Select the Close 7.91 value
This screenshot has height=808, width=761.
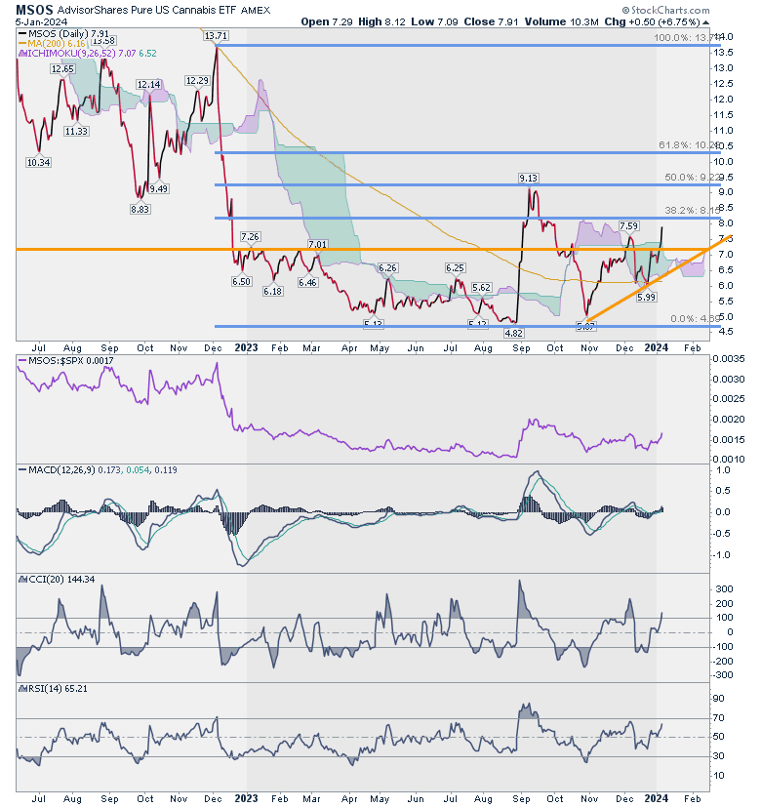tap(491, 21)
